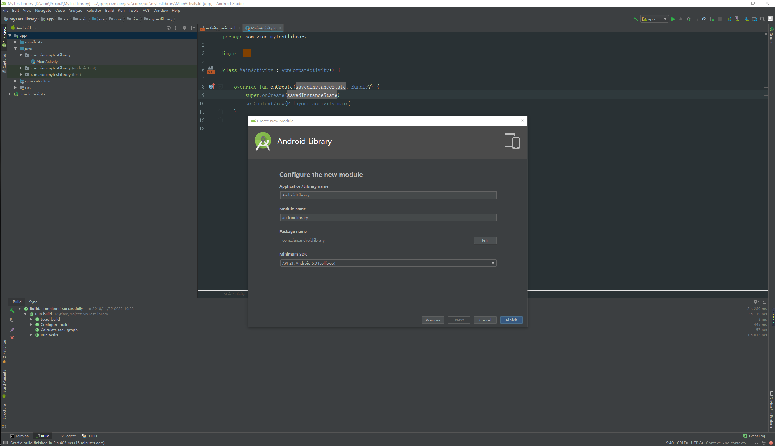
Task: Open the SDK Manager icon
Action: (746, 19)
